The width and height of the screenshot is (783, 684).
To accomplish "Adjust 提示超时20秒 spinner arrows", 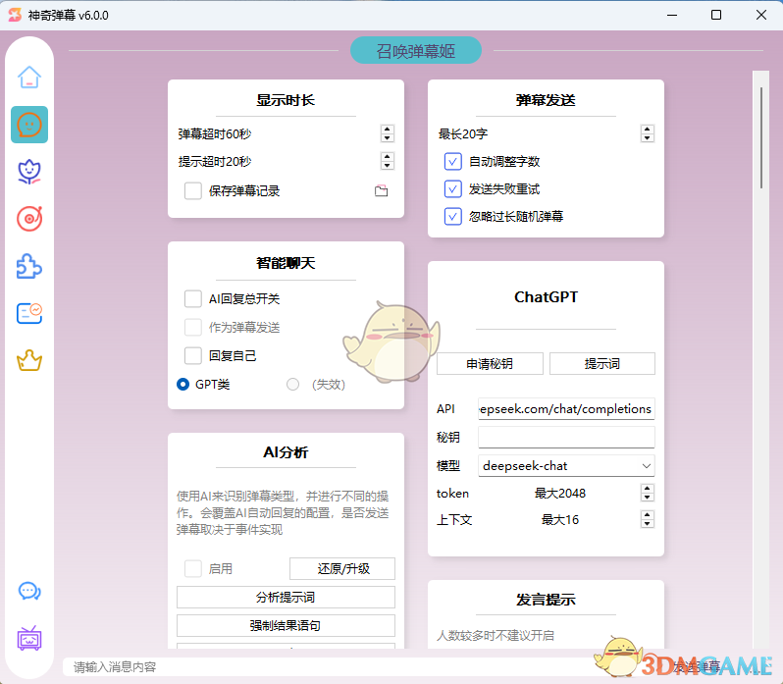I will click(387, 161).
